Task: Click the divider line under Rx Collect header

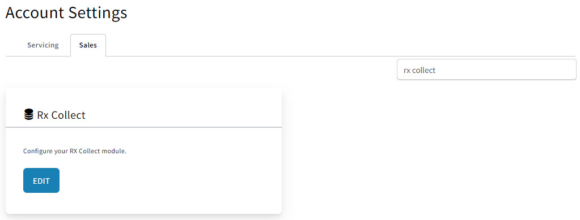Action: point(144,127)
